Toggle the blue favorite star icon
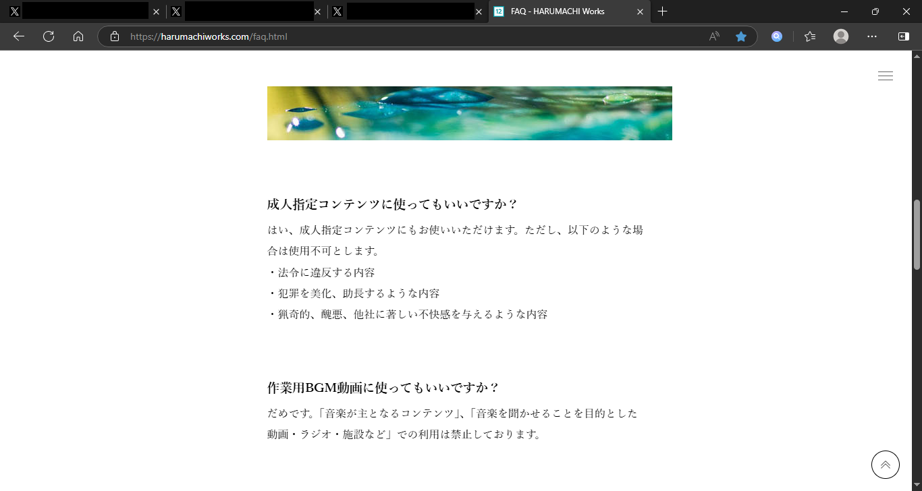Viewport: 922px width, 491px height. tap(741, 36)
